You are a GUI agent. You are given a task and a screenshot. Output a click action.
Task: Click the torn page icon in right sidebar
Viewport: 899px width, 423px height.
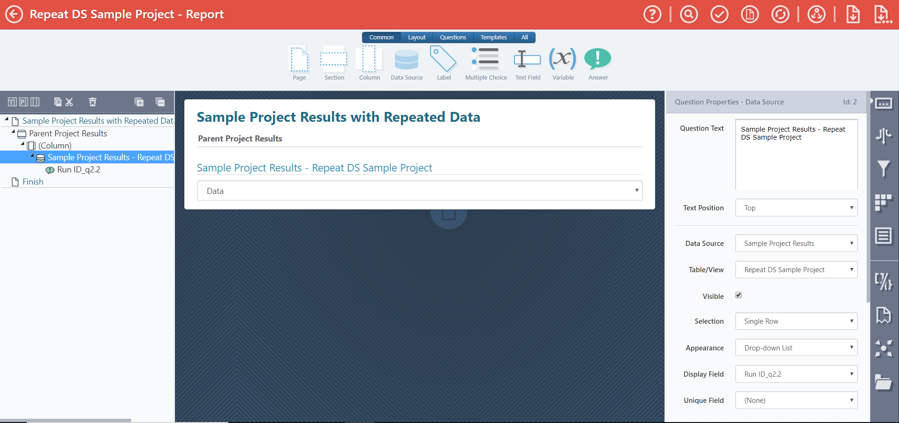[884, 315]
